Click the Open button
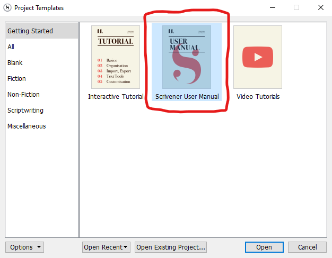 264,247
